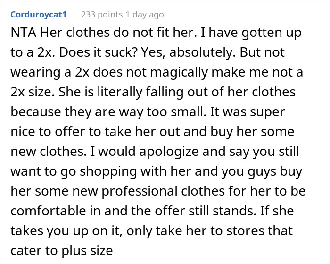Click the phrase 'want to go shopping'
Image resolution: width=330 pixels, height=264 pixels.
pos(74,171)
